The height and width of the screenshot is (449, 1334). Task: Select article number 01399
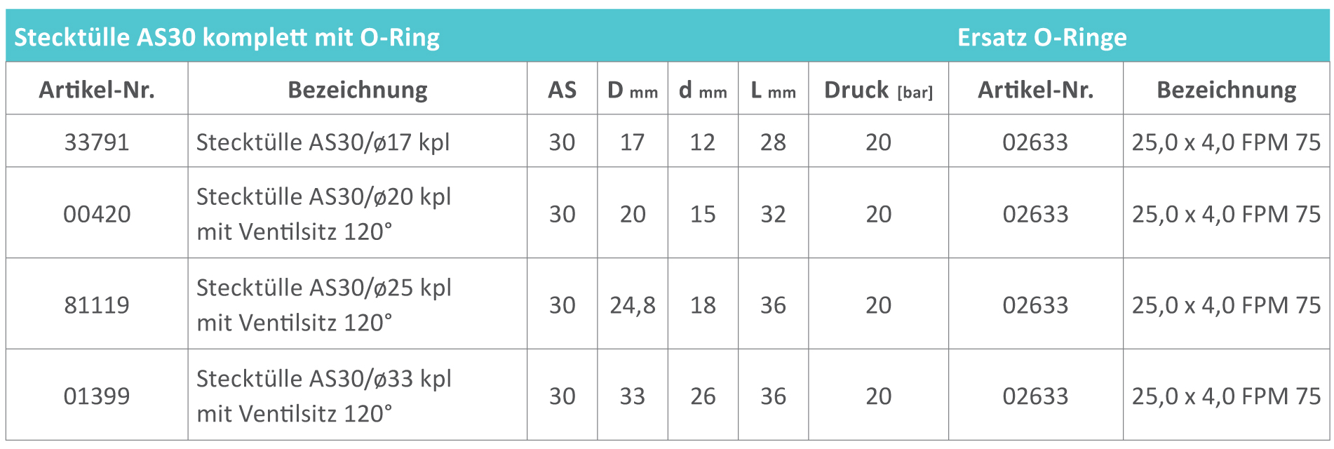click(97, 396)
